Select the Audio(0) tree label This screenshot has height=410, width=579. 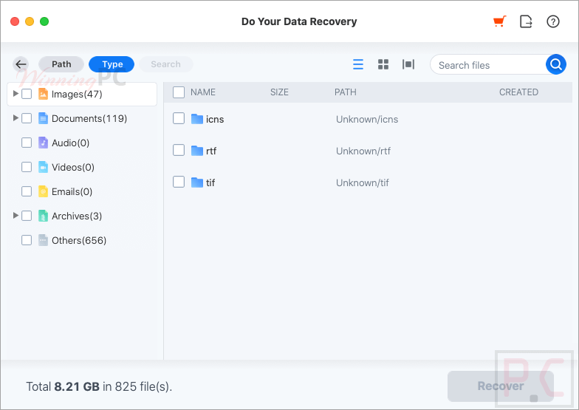(71, 143)
